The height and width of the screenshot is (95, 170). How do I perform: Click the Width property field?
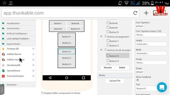coord(151,53)
